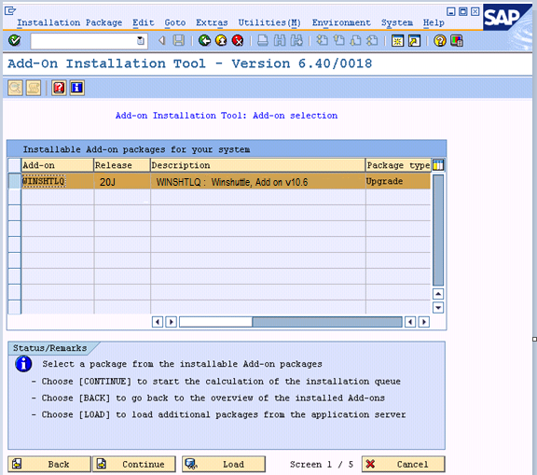This screenshot has width=537, height=475.
Task: Click the Last Page icon
Action: pos(373,41)
